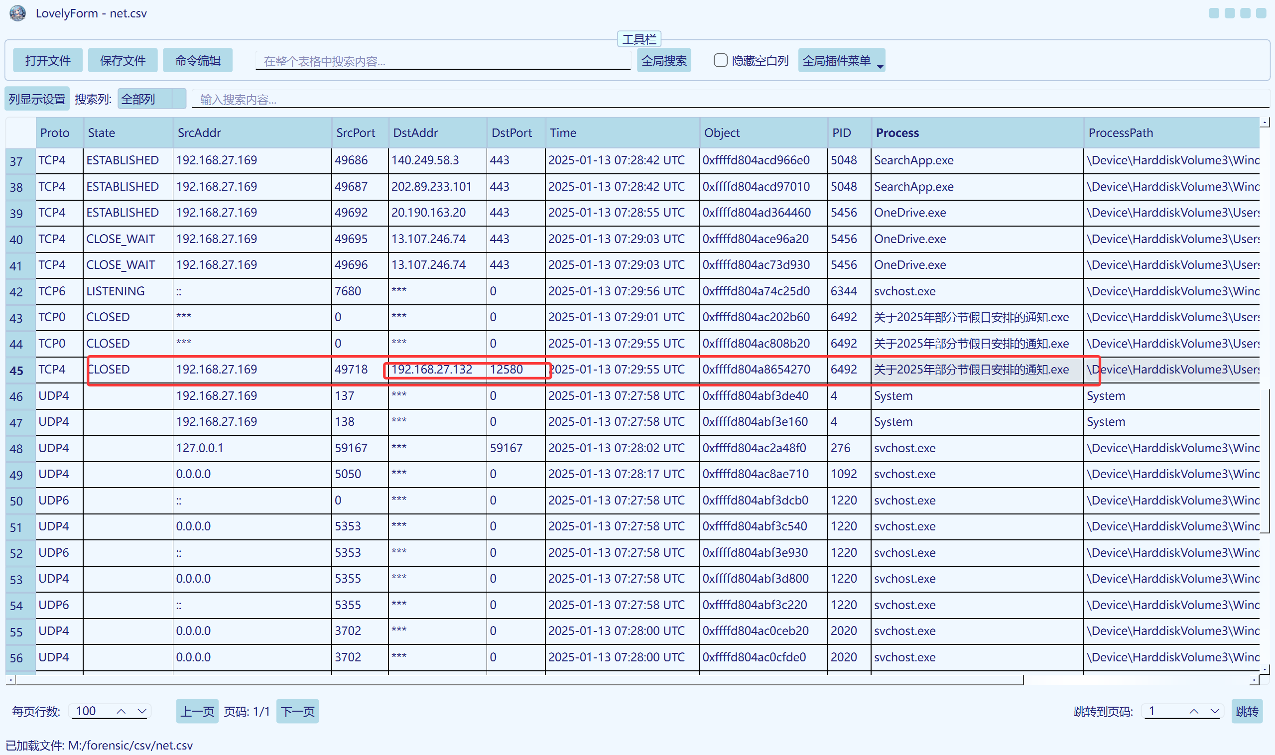Click Object cell 0xffffd804a8654270
Viewport: 1275px width, 755px height.
tap(763, 370)
